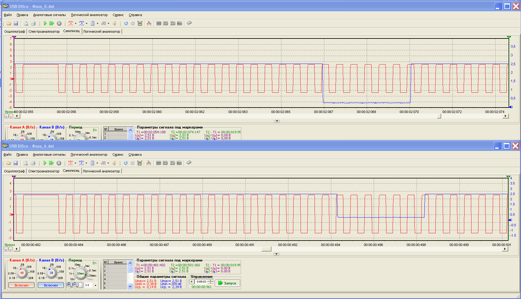
Task: Open math function dropdown arrow, Фаза_0 toolbar
Action: point(108,23)
